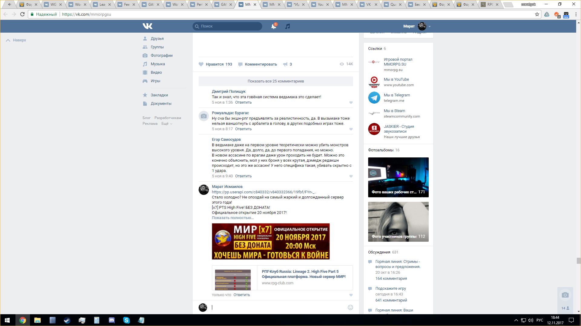The image size is (581, 326).
Task: Open the Блог footer link
Action: (x=147, y=118)
